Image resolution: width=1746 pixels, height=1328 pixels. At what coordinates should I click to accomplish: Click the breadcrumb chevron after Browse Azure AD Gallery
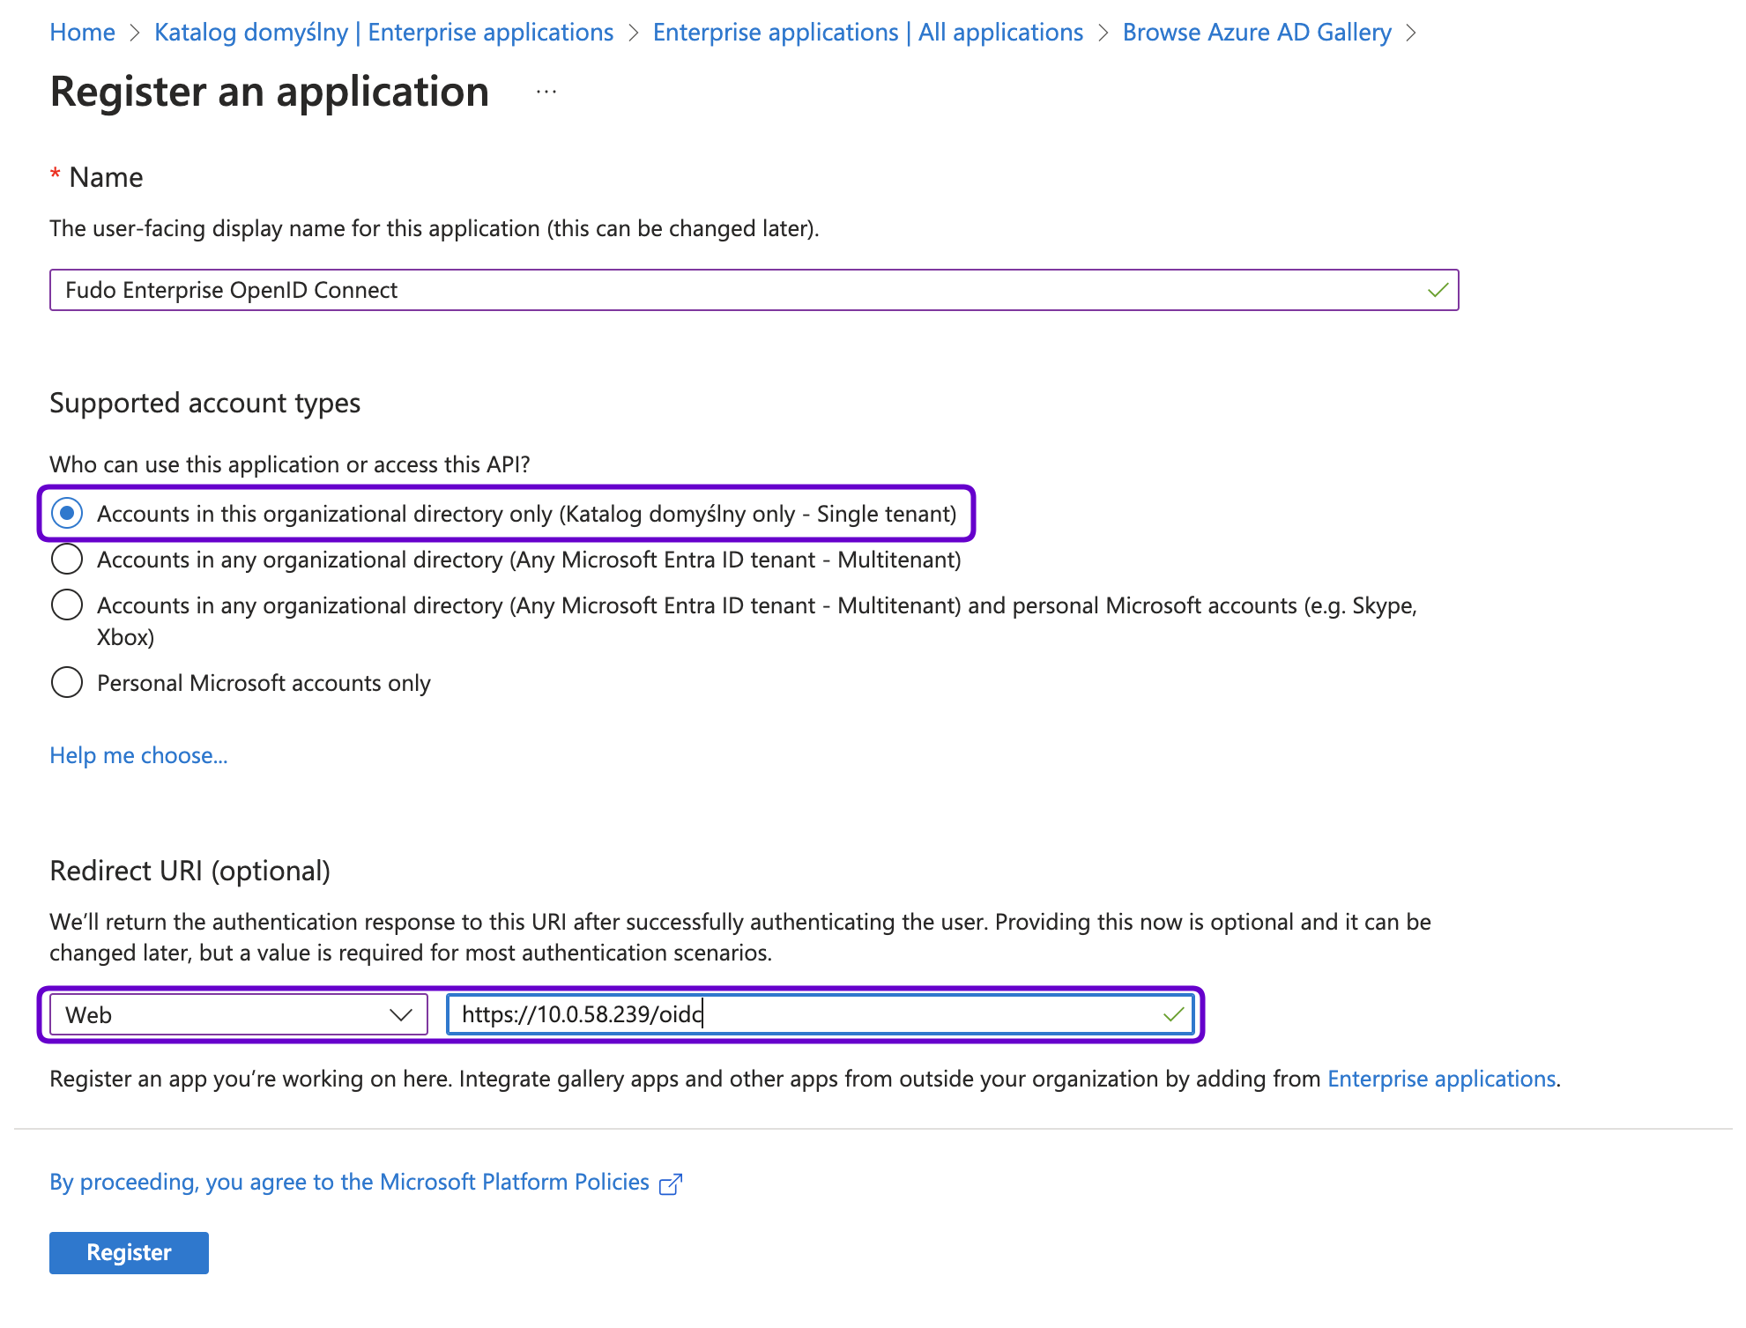click(x=1411, y=33)
